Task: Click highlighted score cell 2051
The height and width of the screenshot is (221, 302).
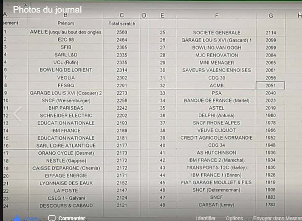Action: [270, 85]
